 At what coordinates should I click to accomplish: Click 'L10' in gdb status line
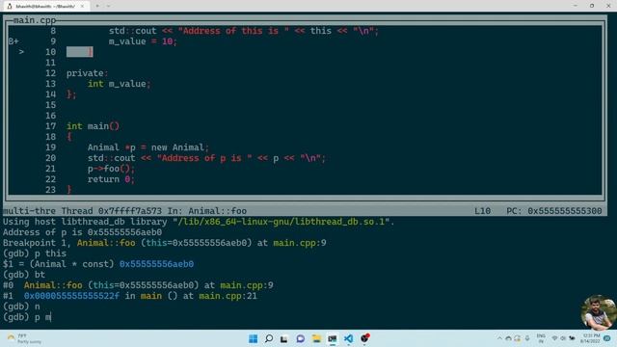[x=482, y=211]
